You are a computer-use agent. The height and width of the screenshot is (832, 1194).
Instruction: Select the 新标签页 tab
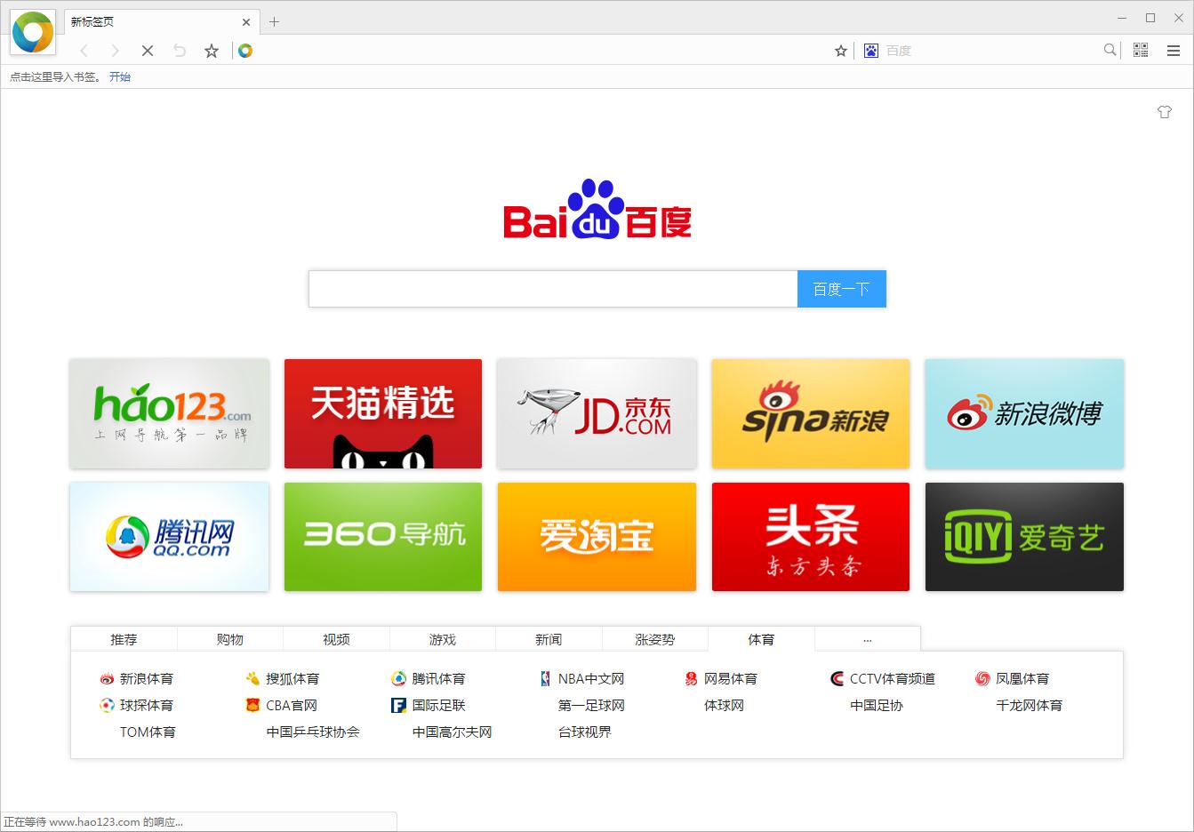click(160, 22)
